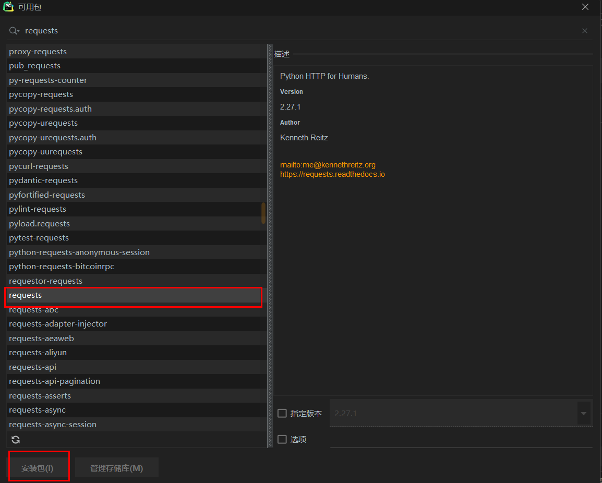602x483 pixels.
Task: Select pycopy-urequests package
Action: pos(136,123)
